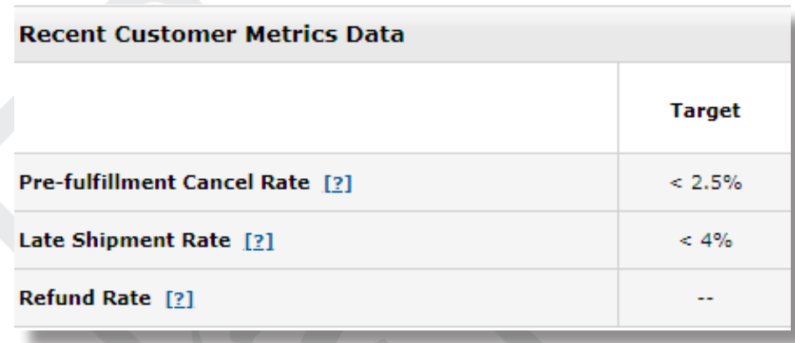This screenshot has height=343, width=795.
Task: Select the Refund Rate label text
Action: pyautogui.click(x=85, y=298)
